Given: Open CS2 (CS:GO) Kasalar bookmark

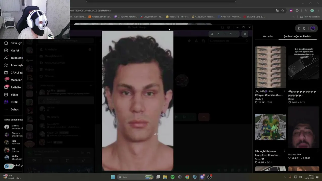Looking at the screenshot, I should point(203,17).
